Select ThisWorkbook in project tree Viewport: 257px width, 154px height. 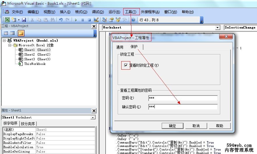[x=35, y=64]
